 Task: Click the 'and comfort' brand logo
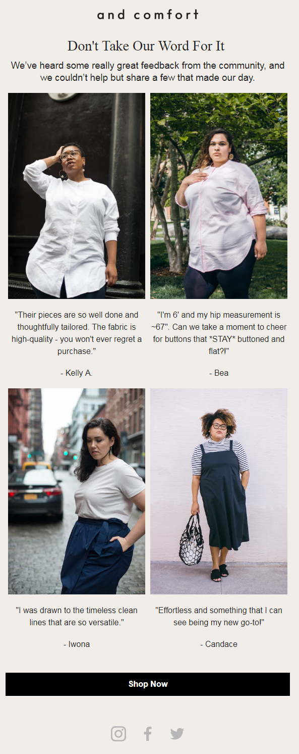coord(148,15)
